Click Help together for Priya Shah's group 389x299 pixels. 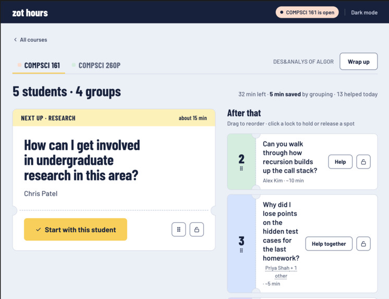coord(329,244)
